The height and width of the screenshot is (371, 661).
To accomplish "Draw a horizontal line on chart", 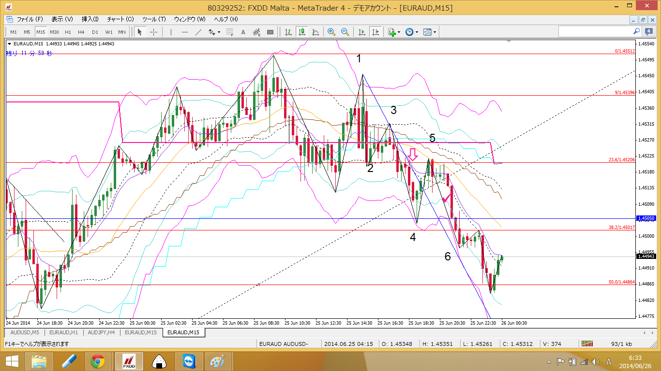I will click(x=185, y=32).
